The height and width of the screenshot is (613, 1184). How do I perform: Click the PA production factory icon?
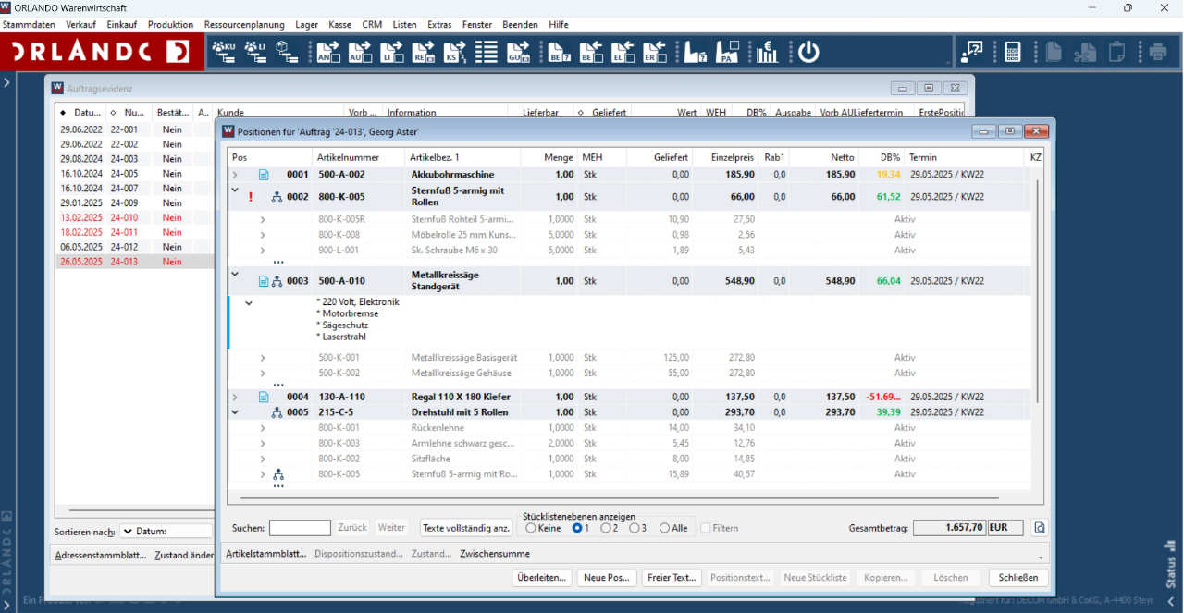(x=728, y=53)
